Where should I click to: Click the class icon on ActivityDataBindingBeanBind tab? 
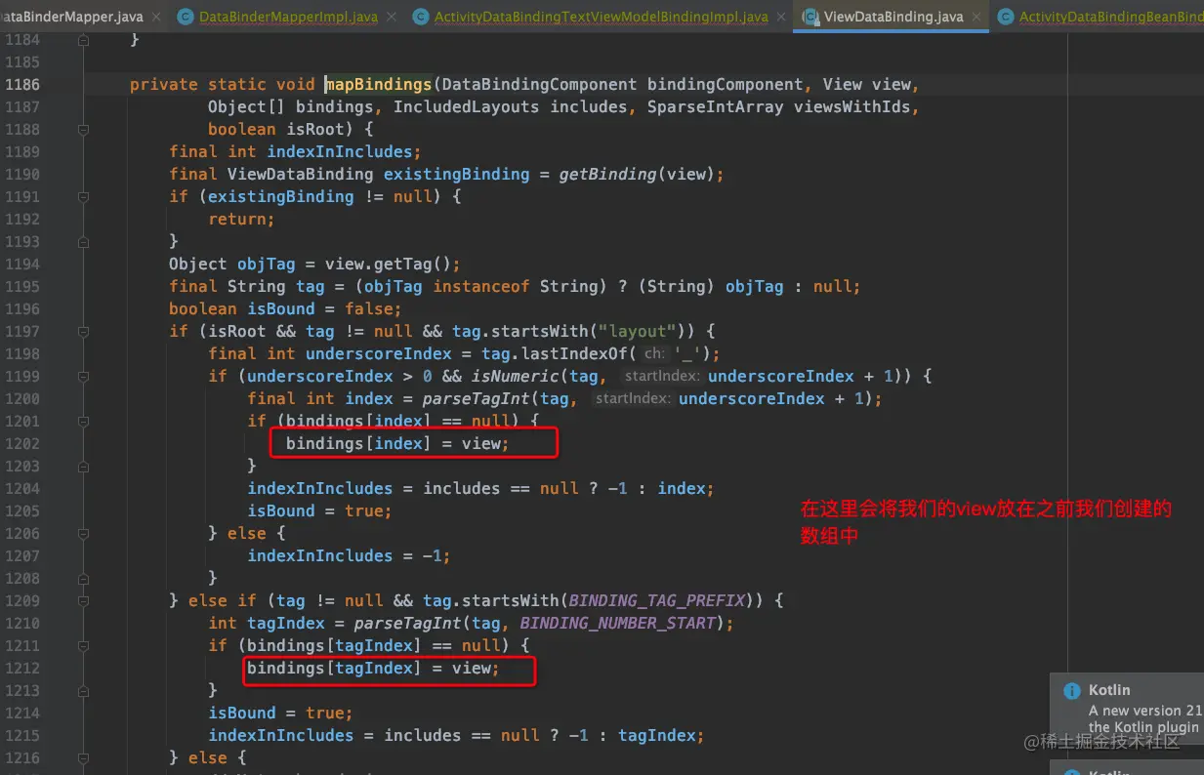[x=1005, y=17]
